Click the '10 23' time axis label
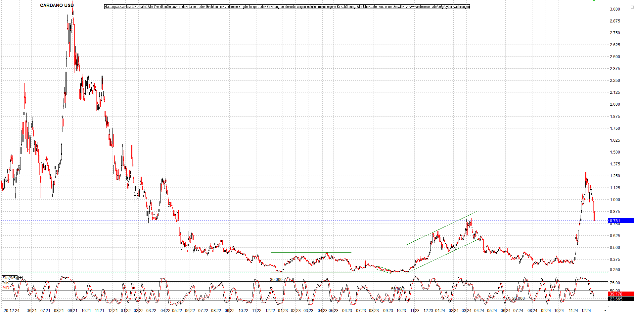The height and width of the screenshot is (313, 634). [401, 311]
